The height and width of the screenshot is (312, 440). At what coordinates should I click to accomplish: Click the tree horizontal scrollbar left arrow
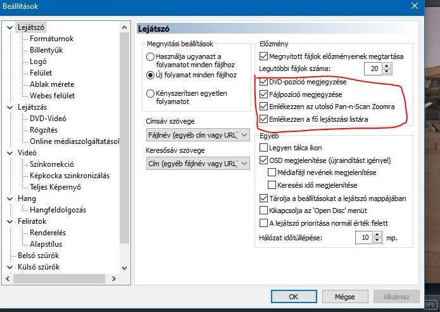[x=8, y=279]
